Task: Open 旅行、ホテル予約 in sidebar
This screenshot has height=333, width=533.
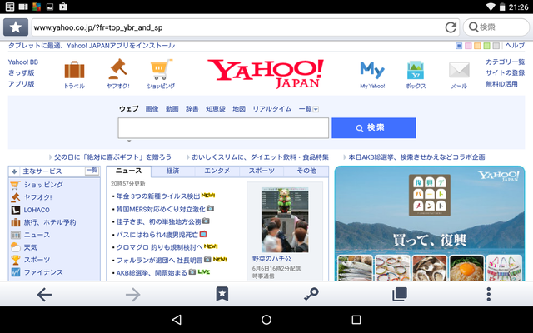Action: 43,222
